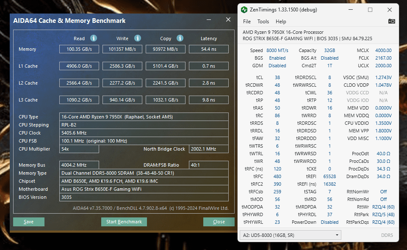Click the UCLK 2000.00 value
This screenshot has width=407, height=250.
tap(383, 66)
